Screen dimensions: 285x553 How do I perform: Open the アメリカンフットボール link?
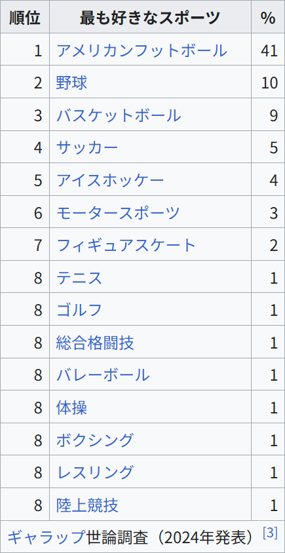click(x=142, y=50)
